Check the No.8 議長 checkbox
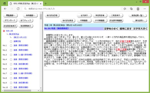 pyautogui.click(x=11, y=78)
